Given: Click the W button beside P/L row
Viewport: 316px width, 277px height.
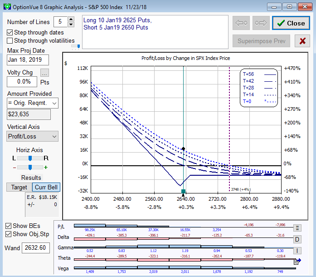Looking at the screenshot, I should coord(297,228).
